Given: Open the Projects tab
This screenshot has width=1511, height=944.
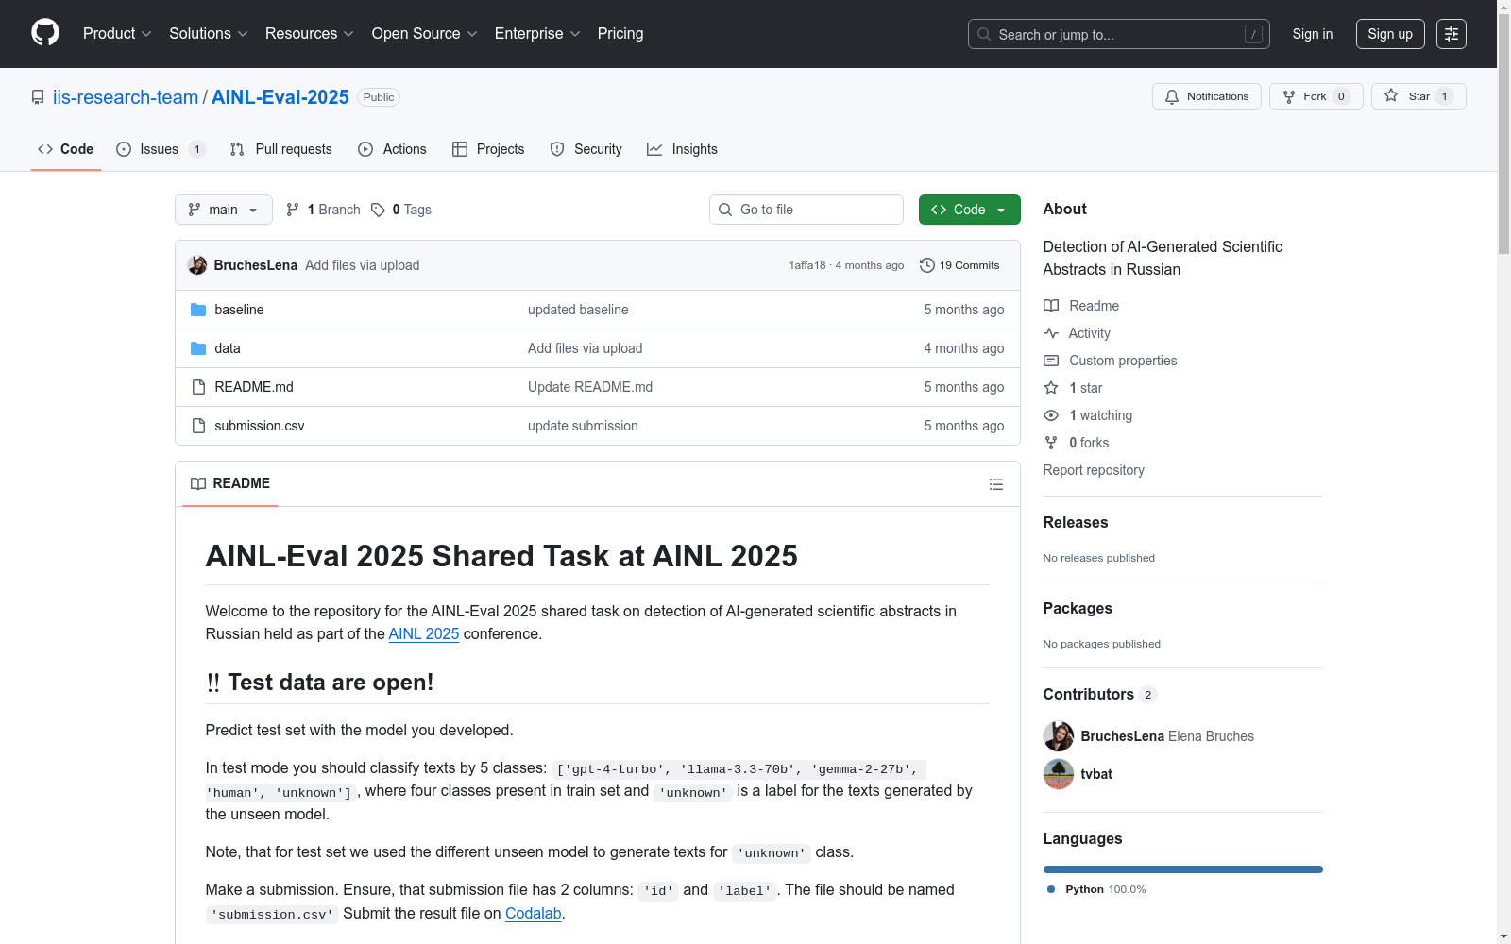Looking at the screenshot, I should click(488, 149).
